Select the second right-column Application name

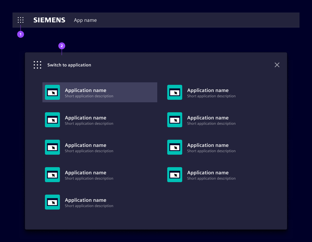tap(208, 118)
